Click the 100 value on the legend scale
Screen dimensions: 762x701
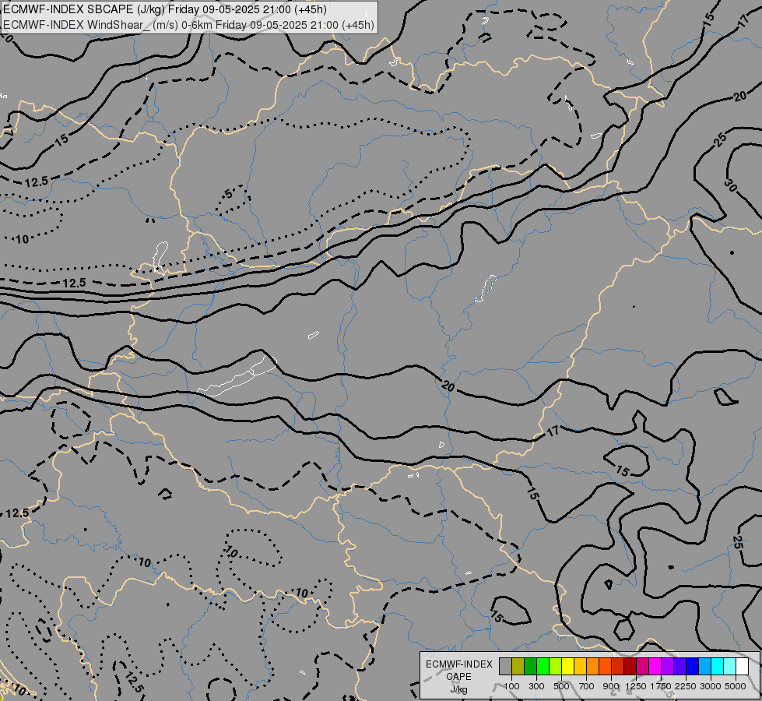(x=511, y=686)
